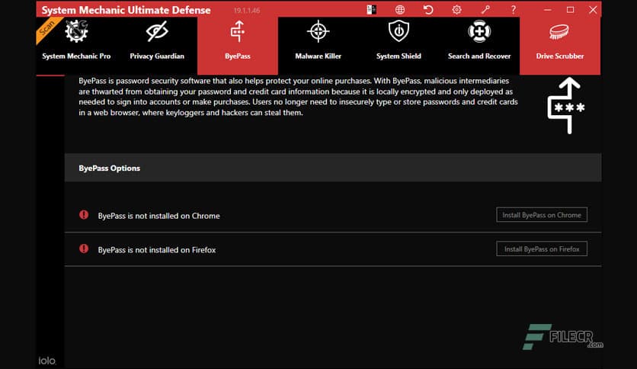The width and height of the screenshot is (637, 369).
Task: Click the ByePass description paragraph
Action: (298, 97)
